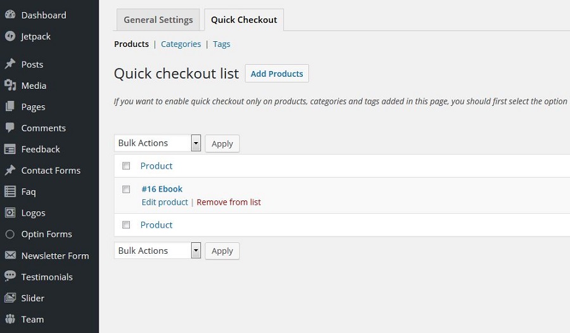Click the Media icon in sidebar
Image resolution: width=570 pixels, height=333 pixels.
coord(10,86)
